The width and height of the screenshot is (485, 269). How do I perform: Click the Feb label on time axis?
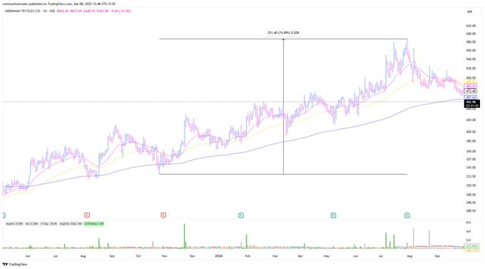pyautogui.click(x=247, y=256)
